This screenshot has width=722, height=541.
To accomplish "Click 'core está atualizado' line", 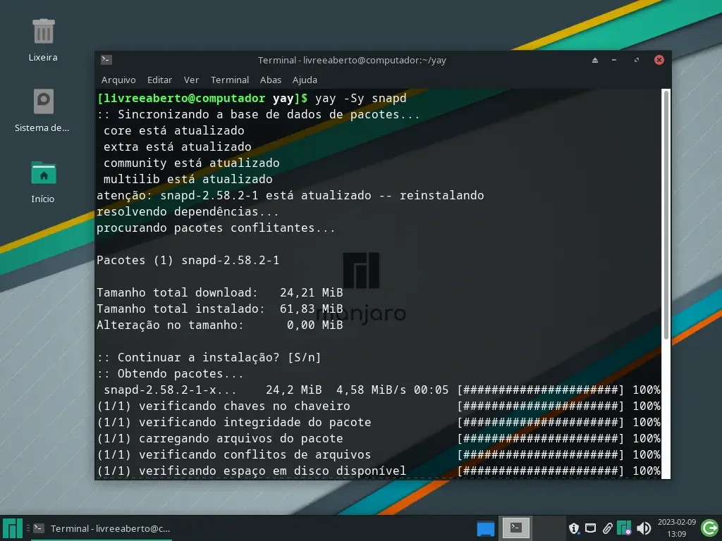I will pos(173,130).
